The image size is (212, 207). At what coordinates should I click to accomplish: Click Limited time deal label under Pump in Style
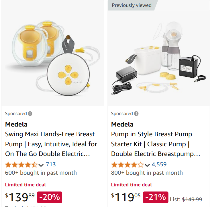pos(131,185)
